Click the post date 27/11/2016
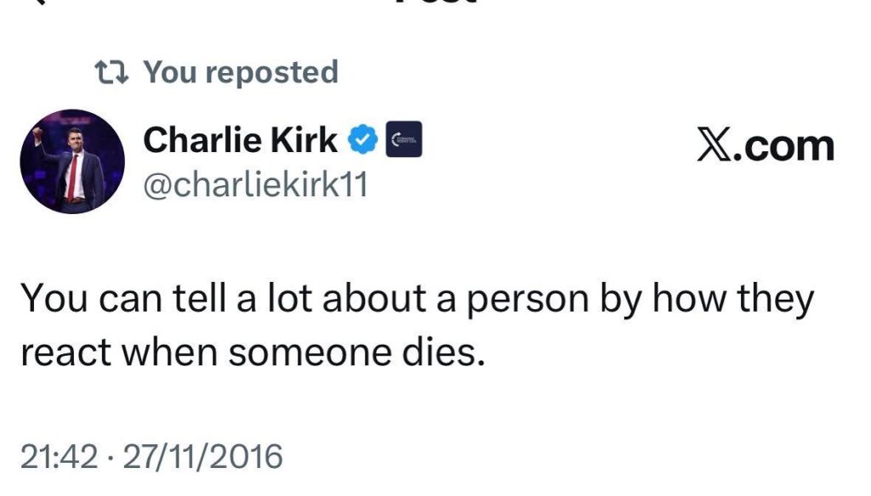Image resolution: width=871 pixels, height=496 pixels. (202, 458)
